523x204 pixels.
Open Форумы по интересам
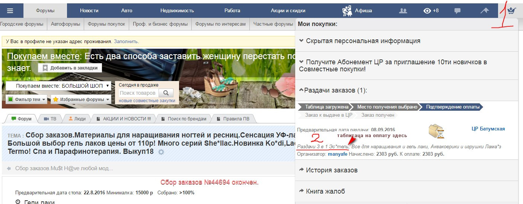[x=220, y=24]
